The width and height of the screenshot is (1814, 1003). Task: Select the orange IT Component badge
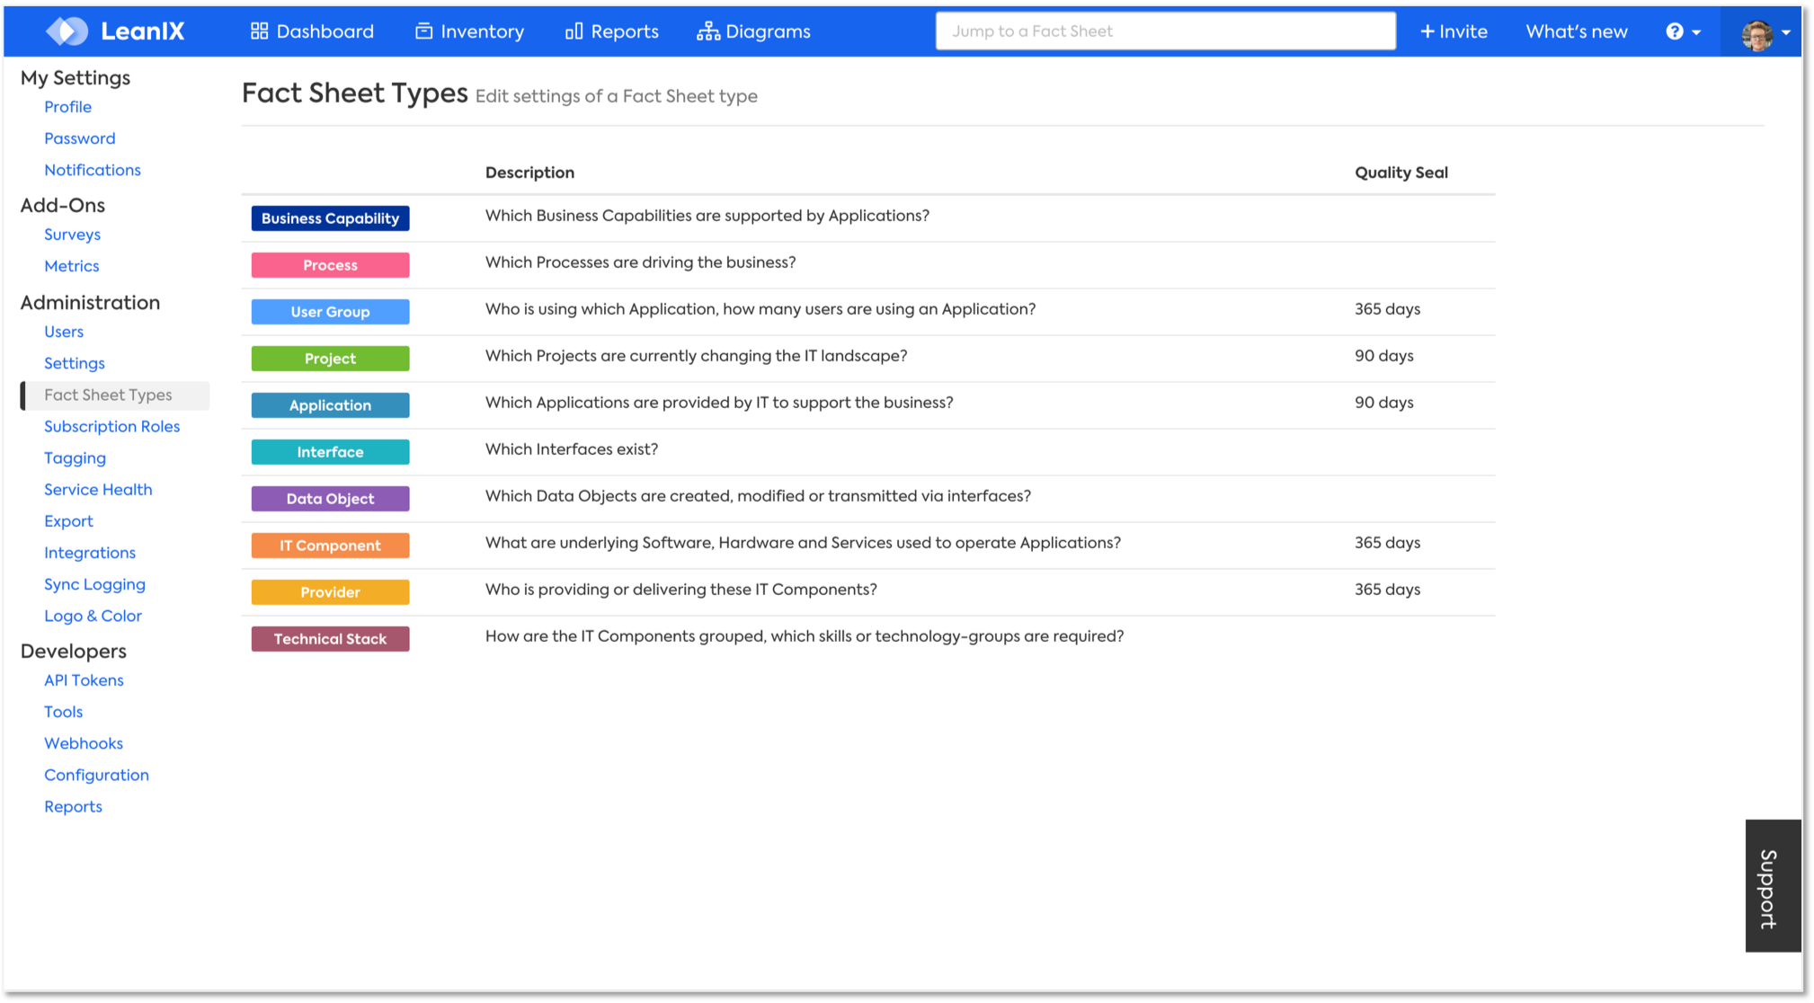330,546
